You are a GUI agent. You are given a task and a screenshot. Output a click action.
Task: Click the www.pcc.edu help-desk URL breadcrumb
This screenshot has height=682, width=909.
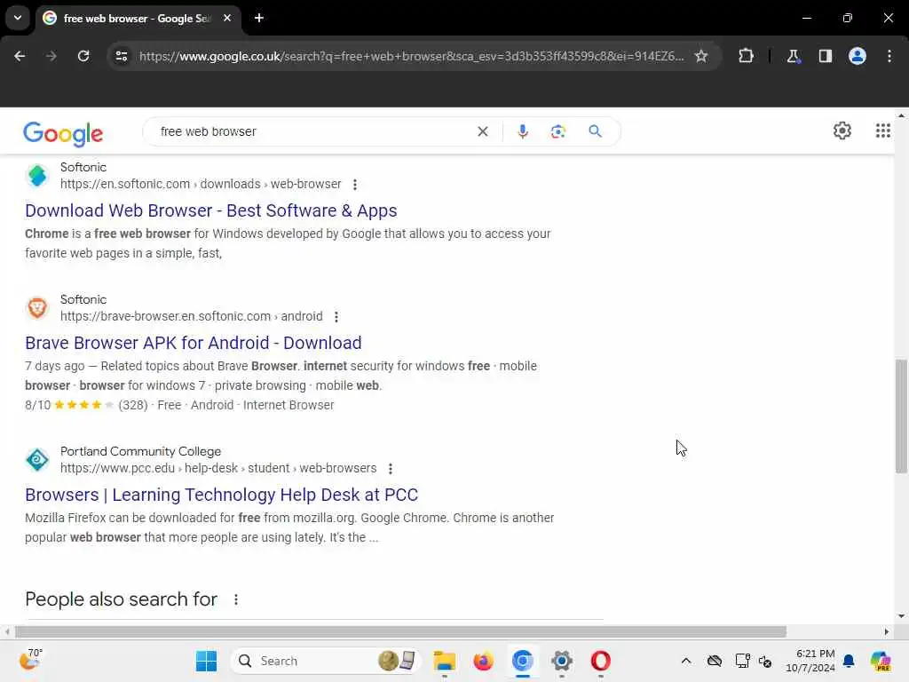218,468
